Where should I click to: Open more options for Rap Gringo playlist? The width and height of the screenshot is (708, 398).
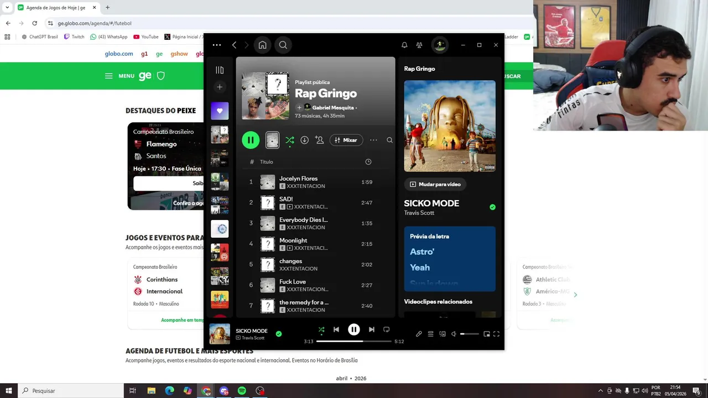[x=373, y=140]
